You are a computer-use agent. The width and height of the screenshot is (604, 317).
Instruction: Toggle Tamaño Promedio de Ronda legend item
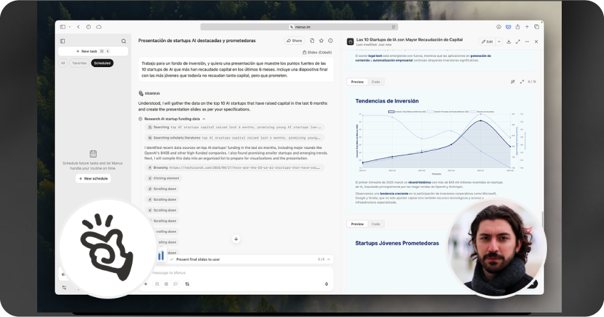[448, 112]
